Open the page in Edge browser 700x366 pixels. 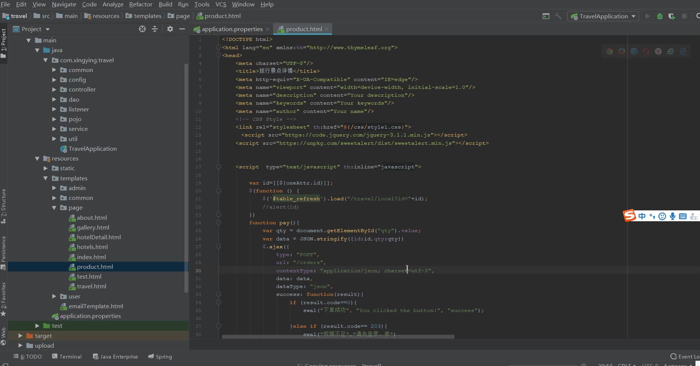click(683, 51)
